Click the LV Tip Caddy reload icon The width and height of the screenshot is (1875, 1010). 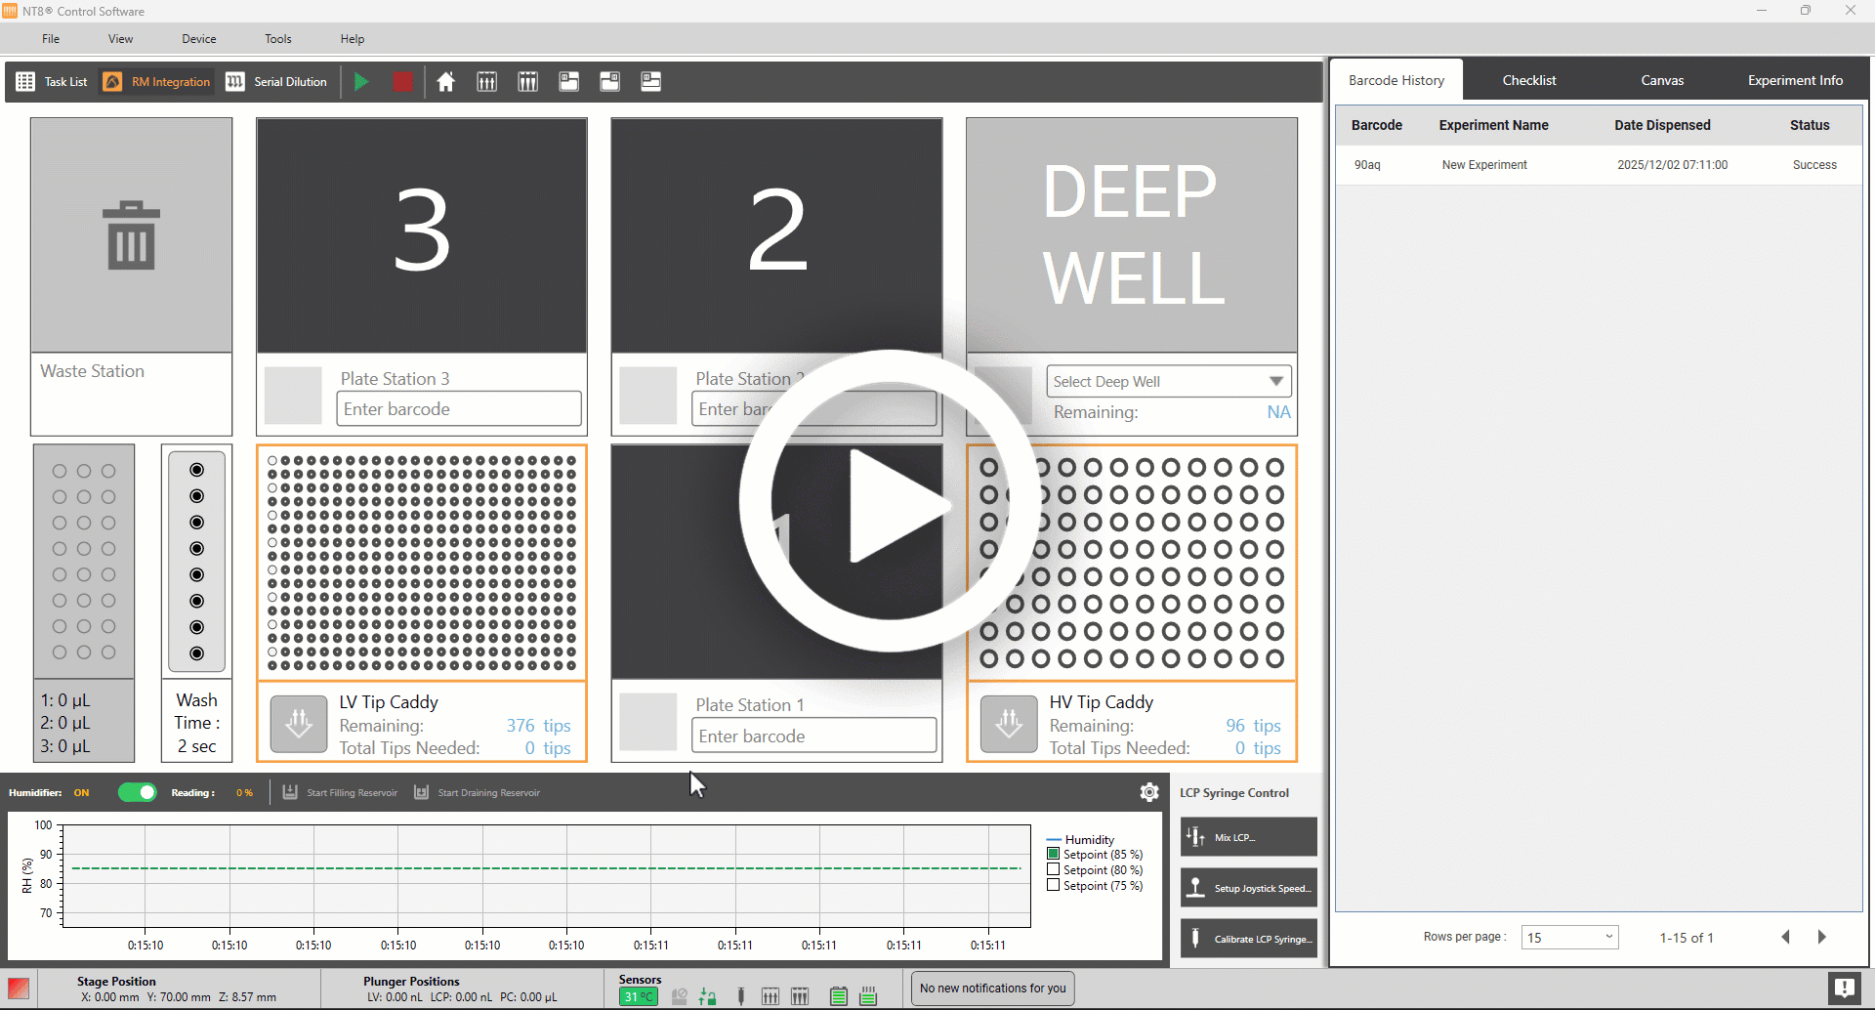(x=298, y=724)
